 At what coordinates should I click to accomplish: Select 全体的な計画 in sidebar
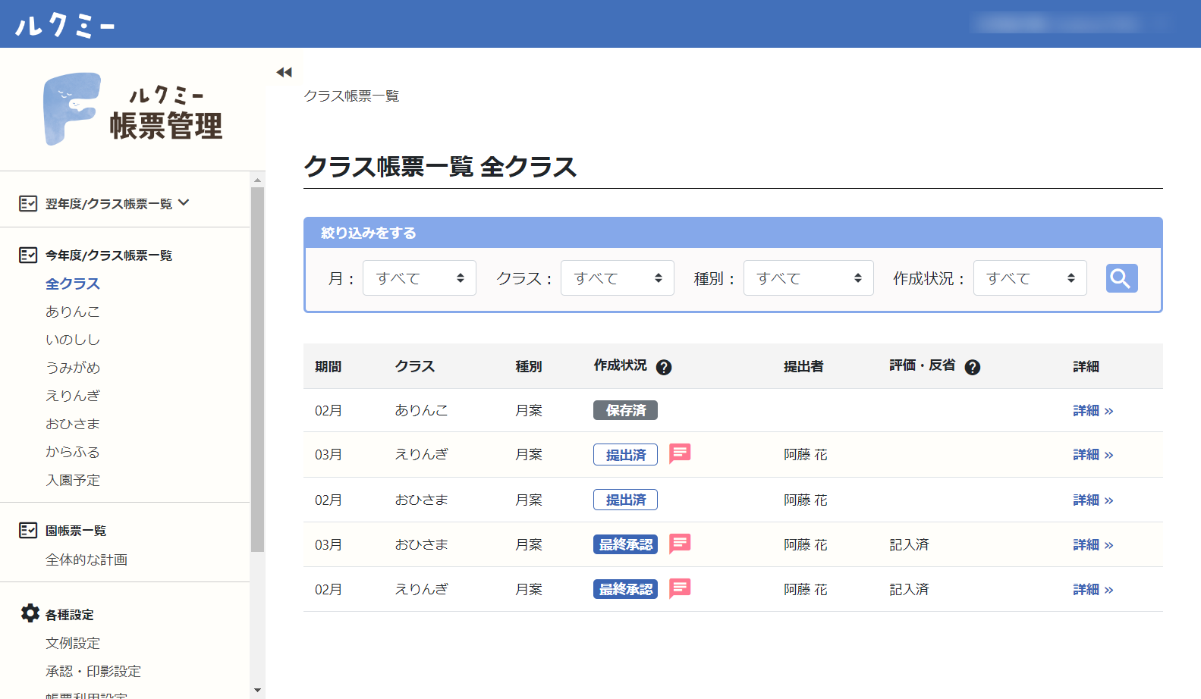coord(86,560)
